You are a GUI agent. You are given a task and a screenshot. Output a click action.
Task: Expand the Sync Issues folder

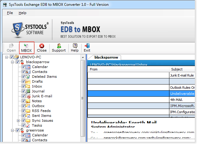point(18,121)
